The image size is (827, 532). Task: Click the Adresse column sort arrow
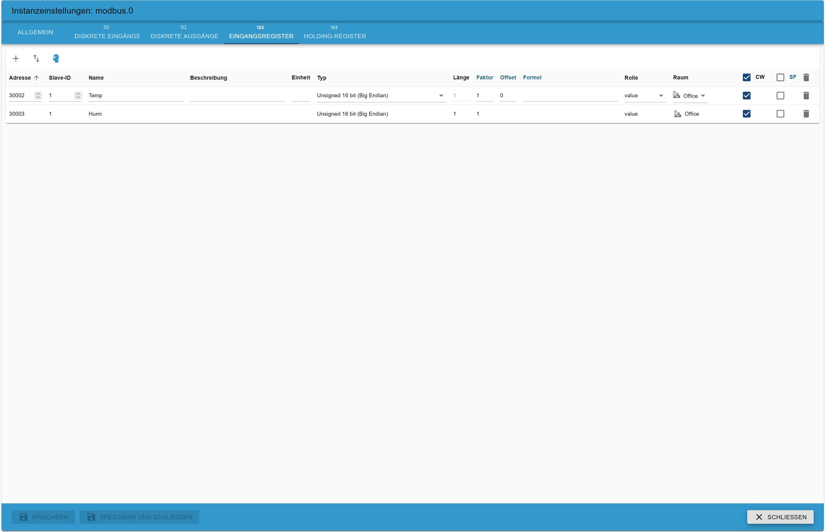(37, 78)
